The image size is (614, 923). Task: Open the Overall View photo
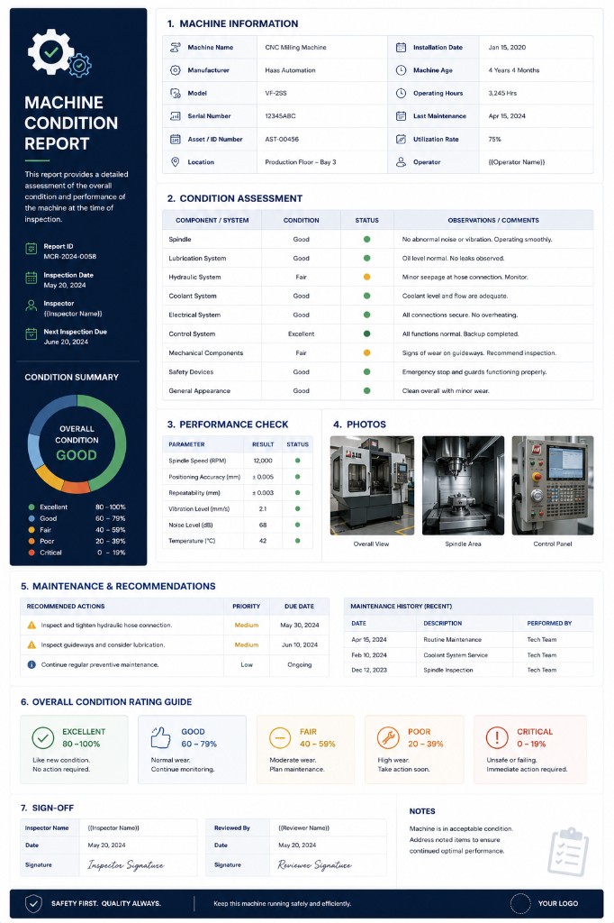point(372,486)
